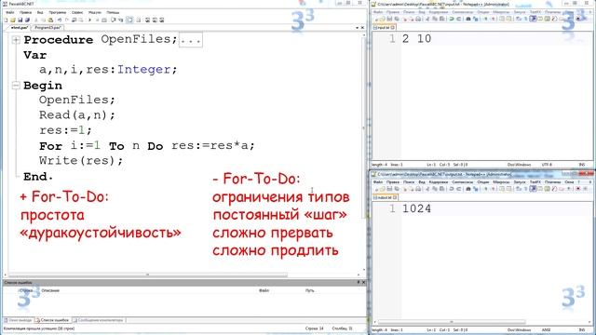Open Файл menu in PascalABC.NET

[x=10, y=12]
